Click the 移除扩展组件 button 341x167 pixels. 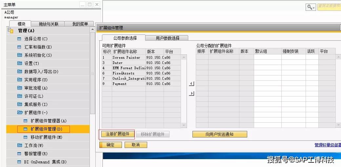152,134
